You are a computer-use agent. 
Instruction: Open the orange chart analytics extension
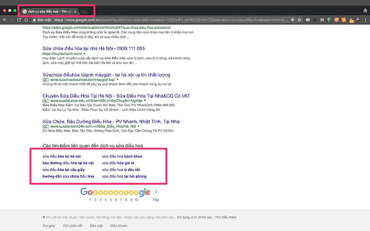tap(336, 20)
